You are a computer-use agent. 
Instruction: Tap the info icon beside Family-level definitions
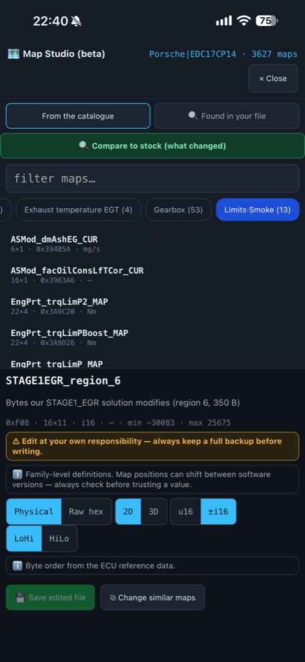[x=17, y=474]
